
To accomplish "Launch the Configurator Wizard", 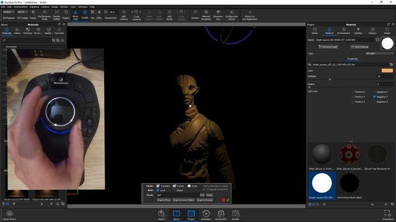I will [x=231, y=15].
